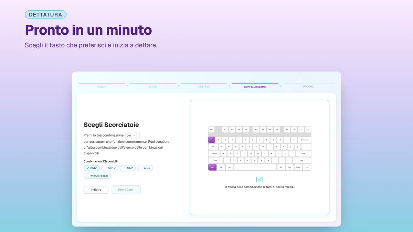Image resolution: width=413 pixels, height=232 pixels.
Task: Click the P key
Action: coord(284,147)
